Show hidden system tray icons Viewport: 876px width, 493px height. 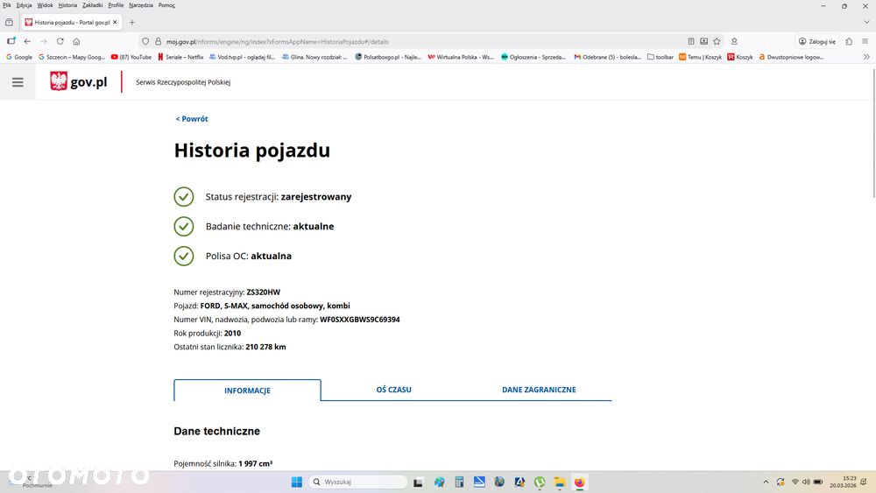click(766, 482)
